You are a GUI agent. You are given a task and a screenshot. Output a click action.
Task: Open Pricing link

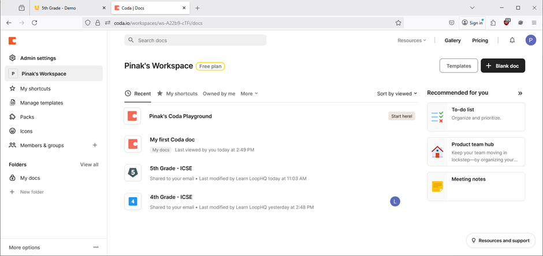pos(480,40)
